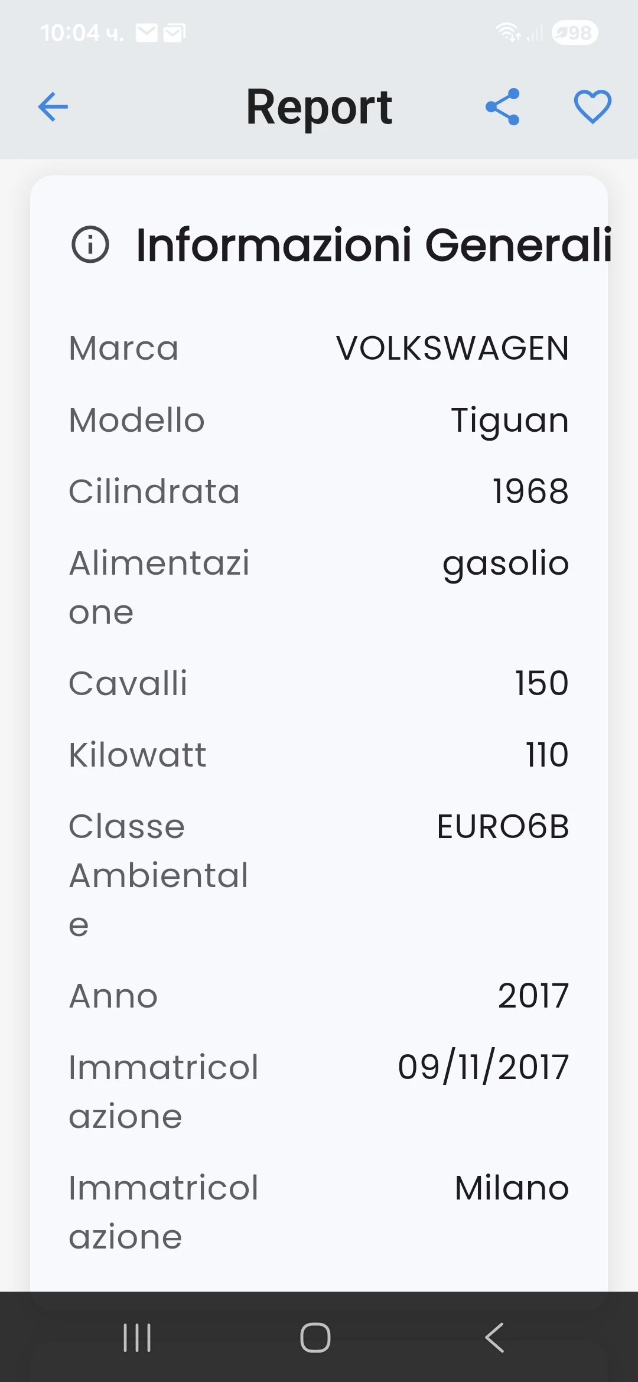The height and width of the screenshot is (1382, 638).
Task: Toggle the favorite heart icon
Action: coord(593,107)
